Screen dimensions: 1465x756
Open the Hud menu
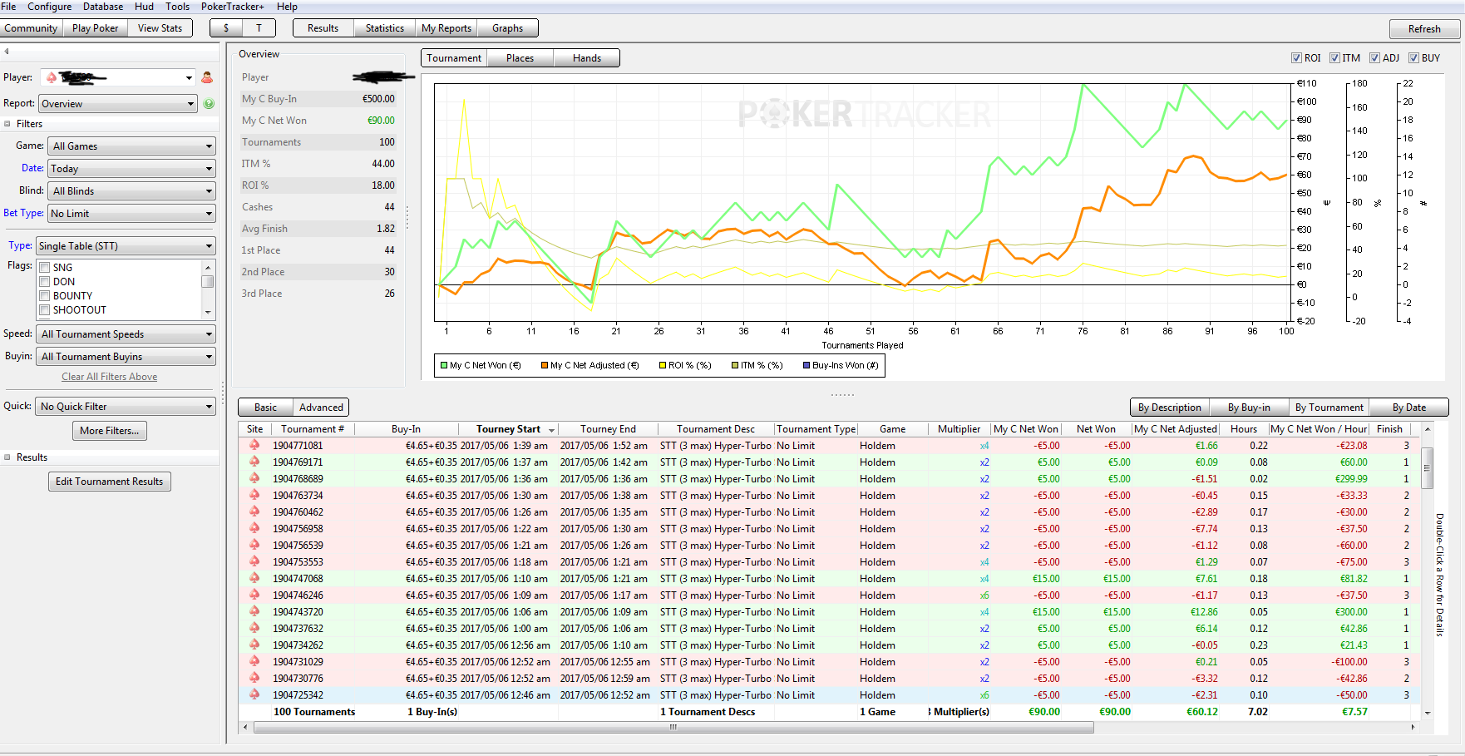tap(144, 7)
